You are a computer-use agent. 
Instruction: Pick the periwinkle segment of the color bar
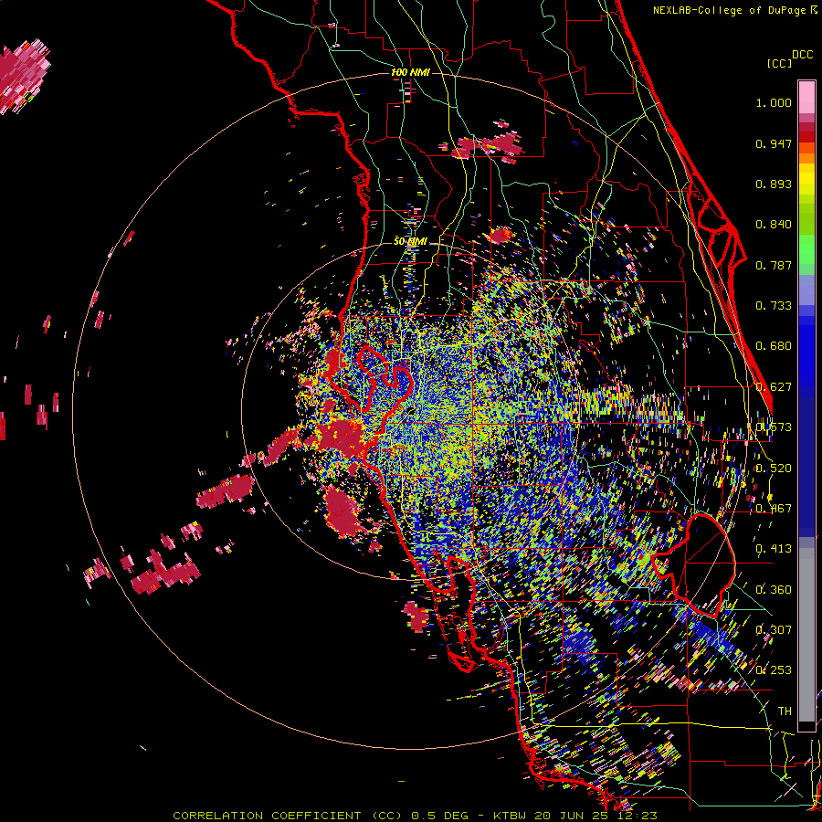point(806,290)
